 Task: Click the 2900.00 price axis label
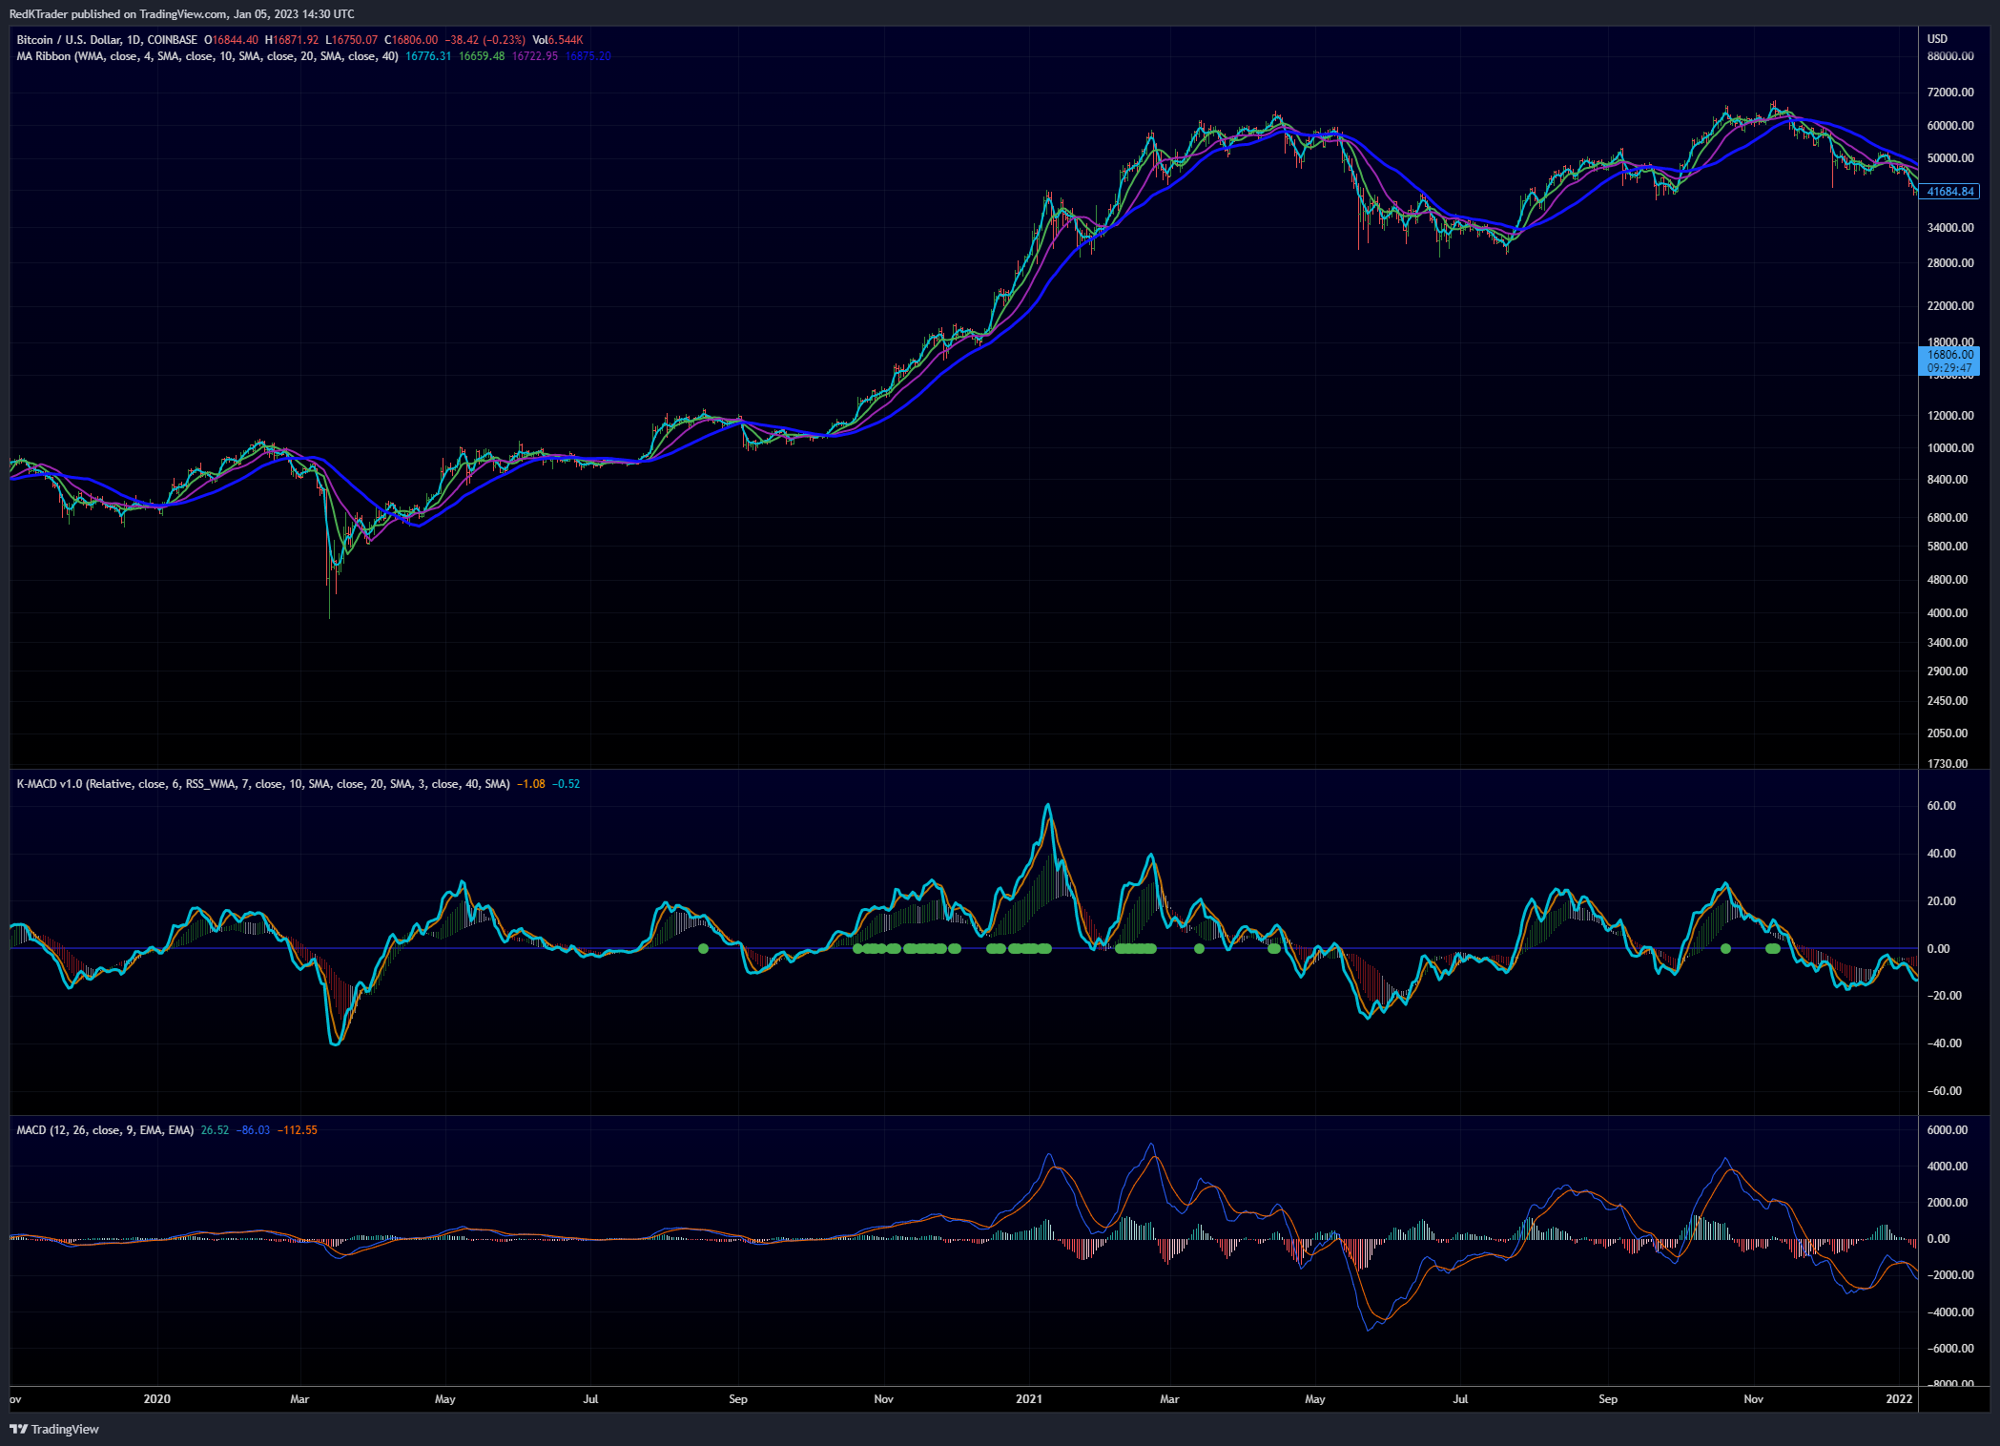pyautogui.click(x=1948, y=671)
